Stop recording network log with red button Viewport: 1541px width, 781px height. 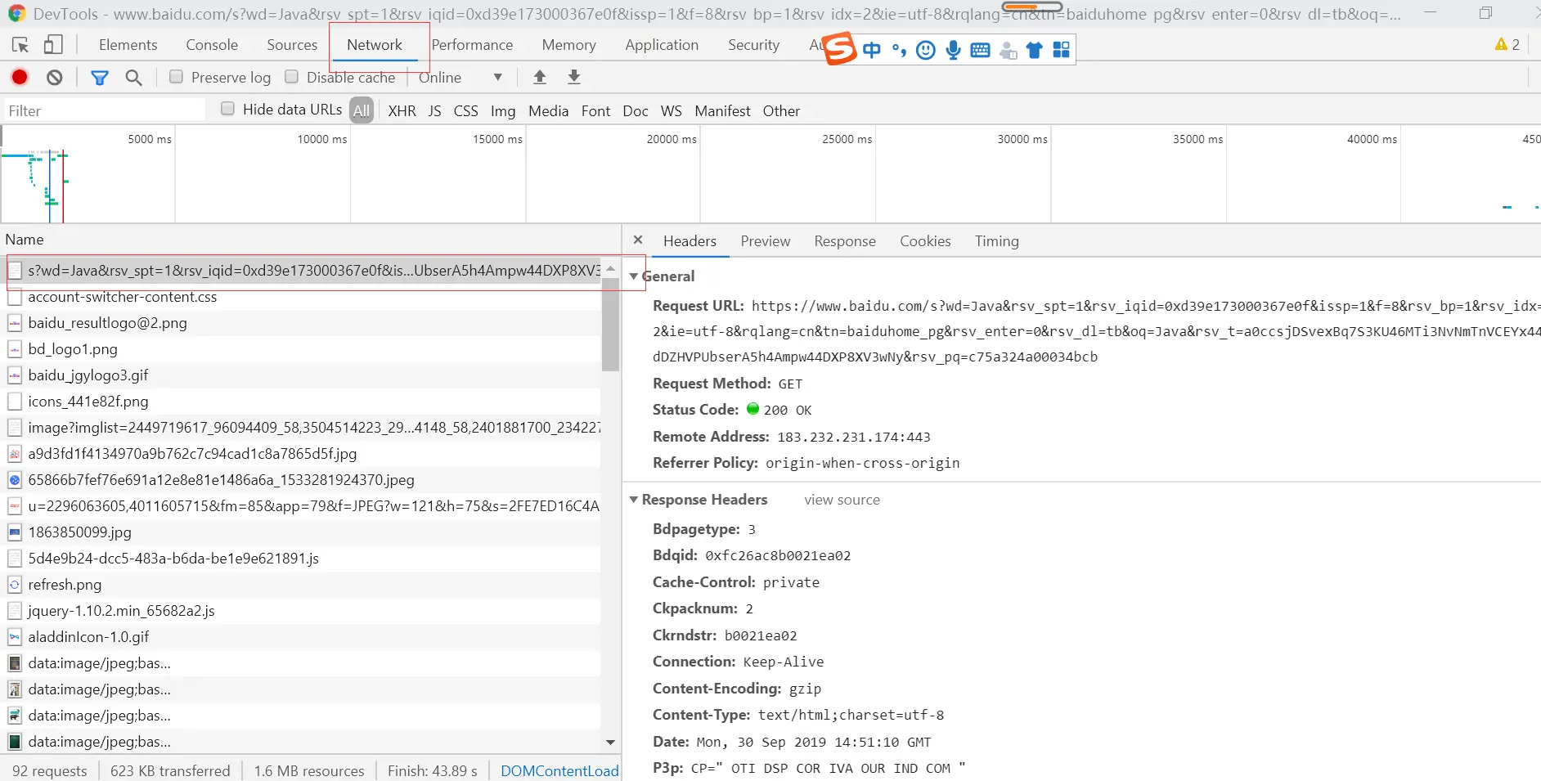20,77
